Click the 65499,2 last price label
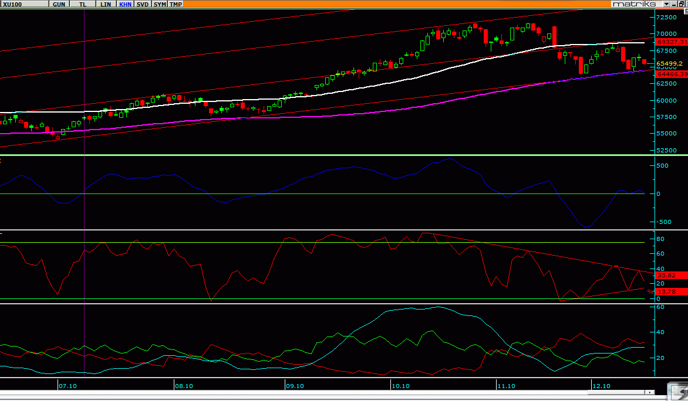This screenshot has width=688, height=401. point(669,63)
